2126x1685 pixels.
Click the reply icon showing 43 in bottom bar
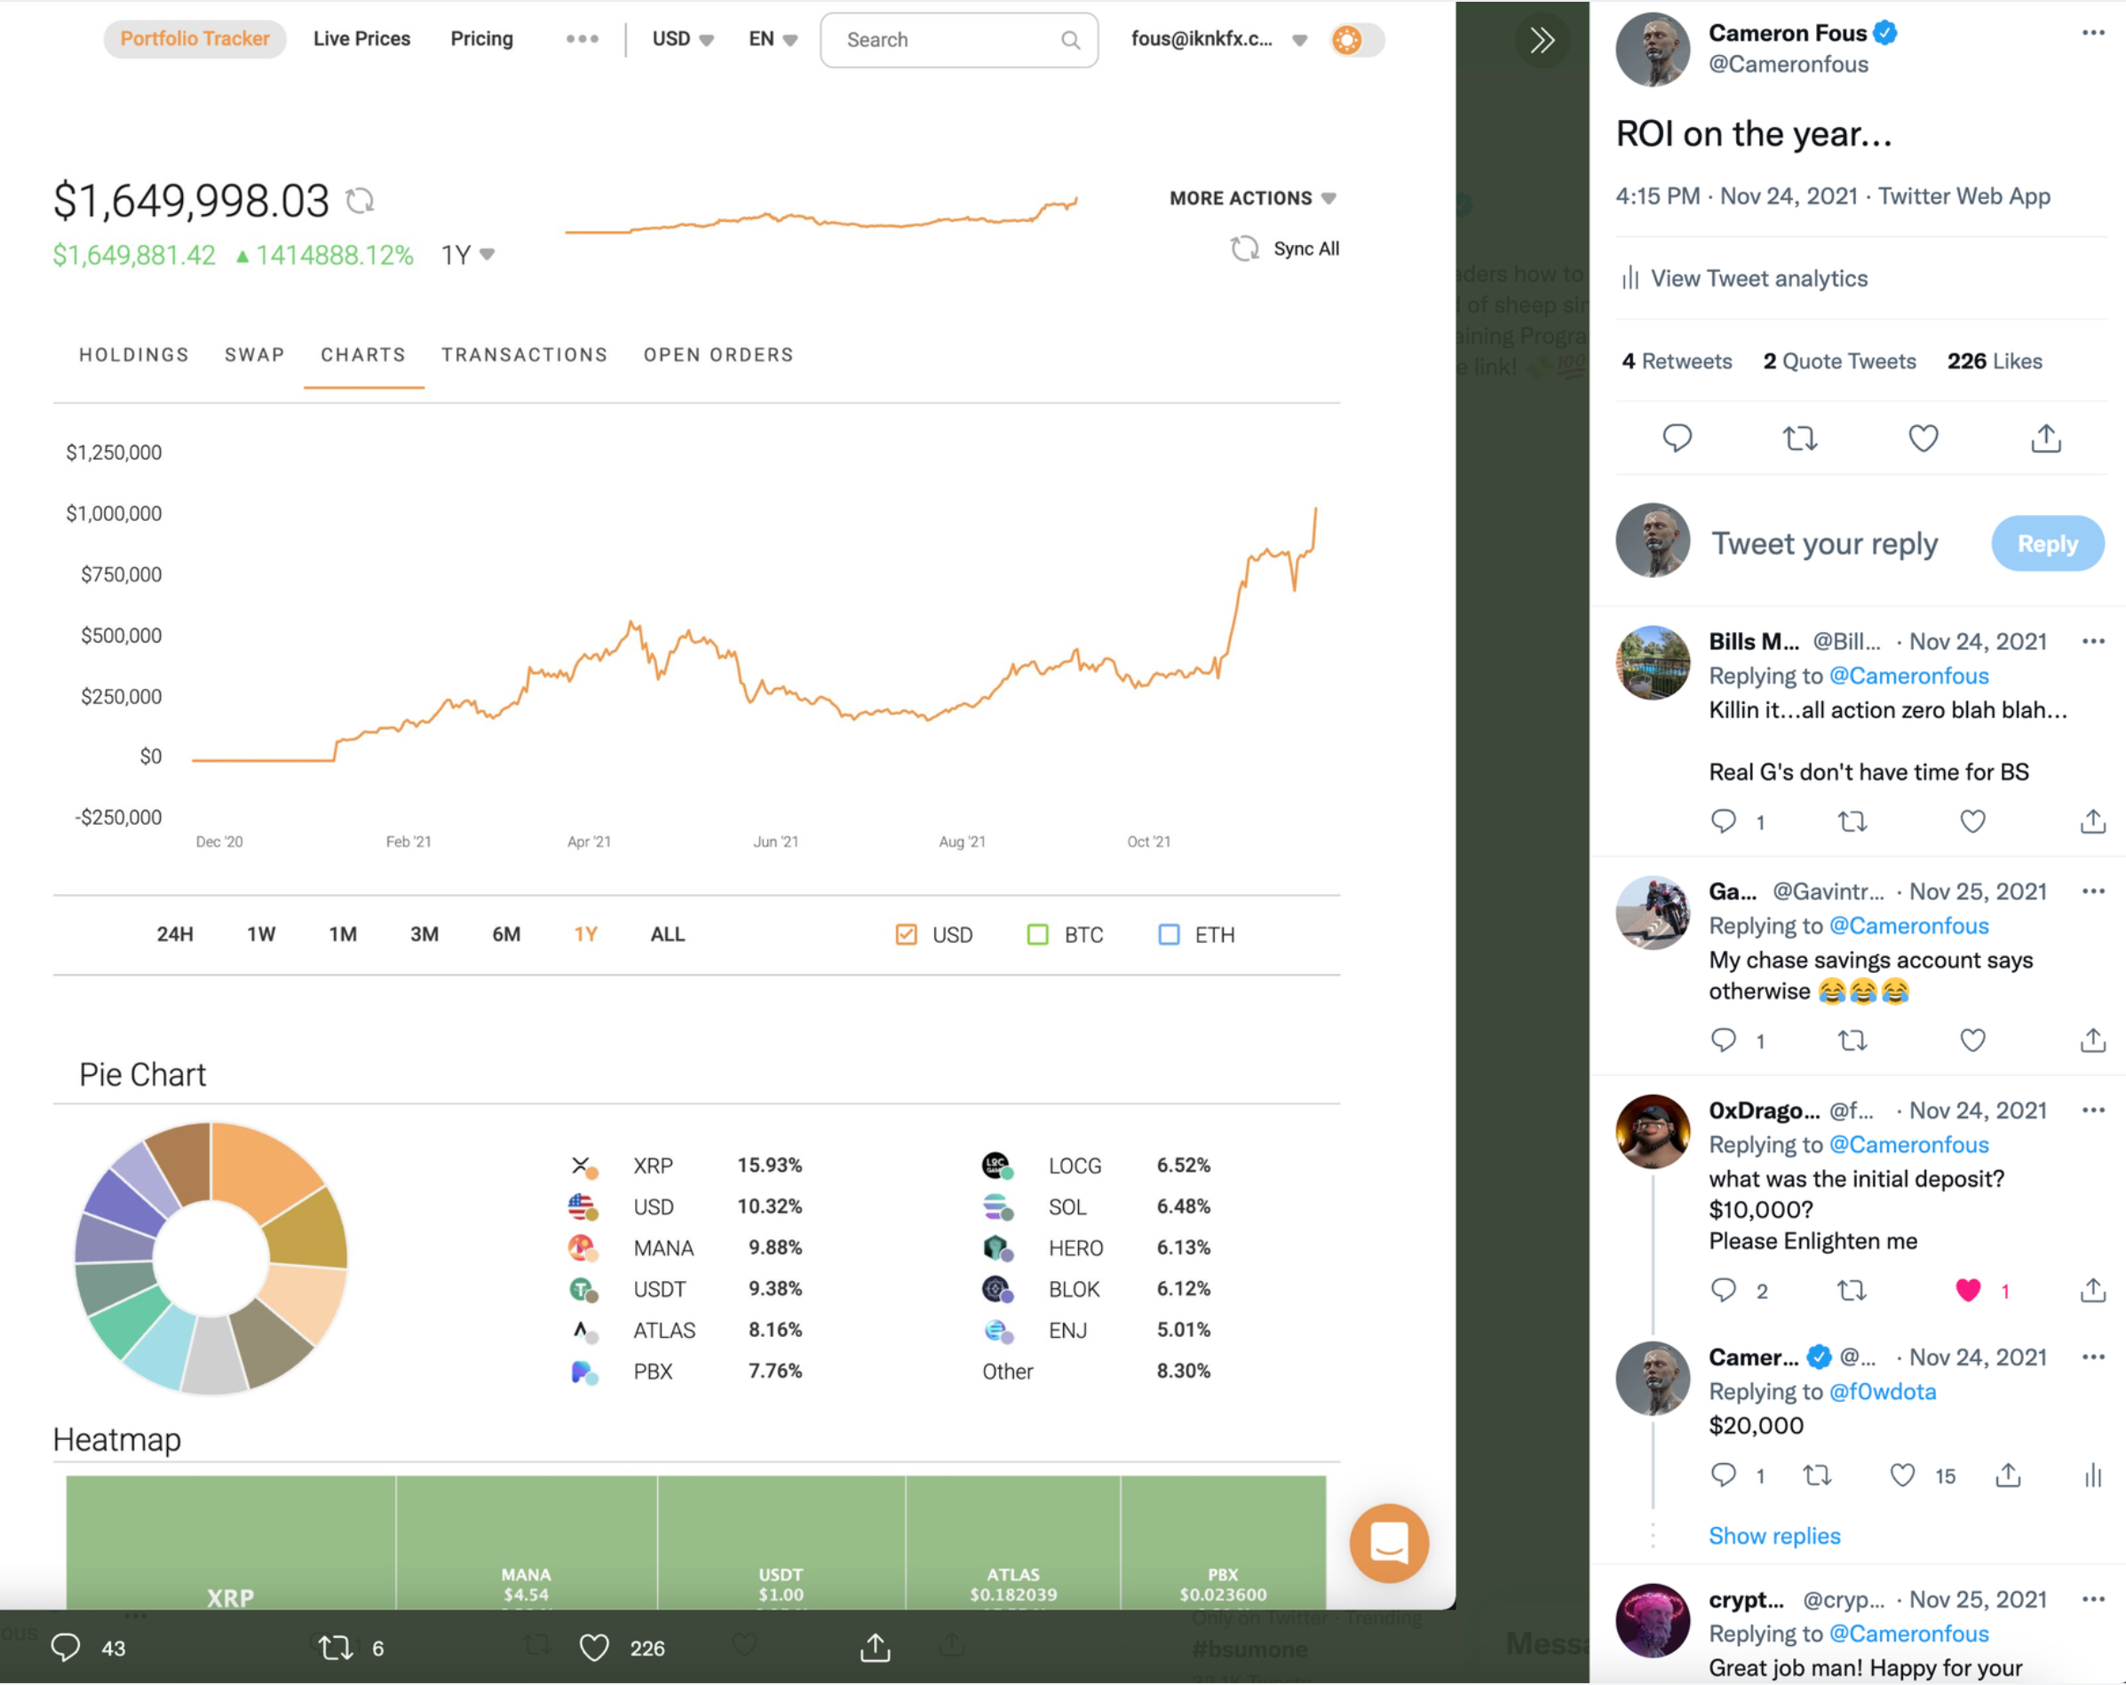point(65,1647)
